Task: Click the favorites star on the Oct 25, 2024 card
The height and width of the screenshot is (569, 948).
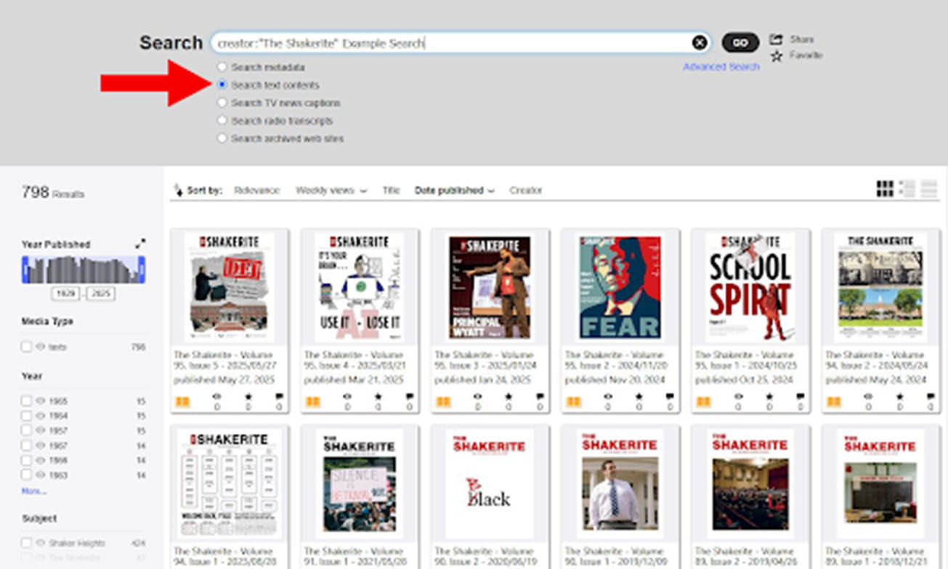Action: click(x=769, y=397)
